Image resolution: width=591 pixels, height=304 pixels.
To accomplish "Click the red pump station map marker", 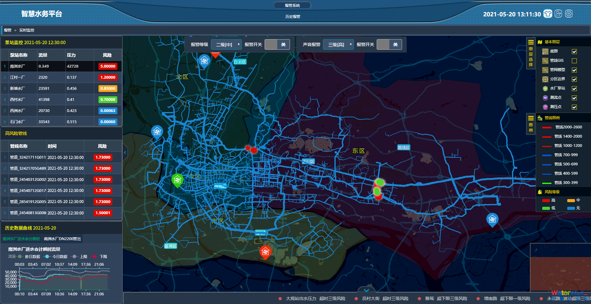I will tap(265, 252).
